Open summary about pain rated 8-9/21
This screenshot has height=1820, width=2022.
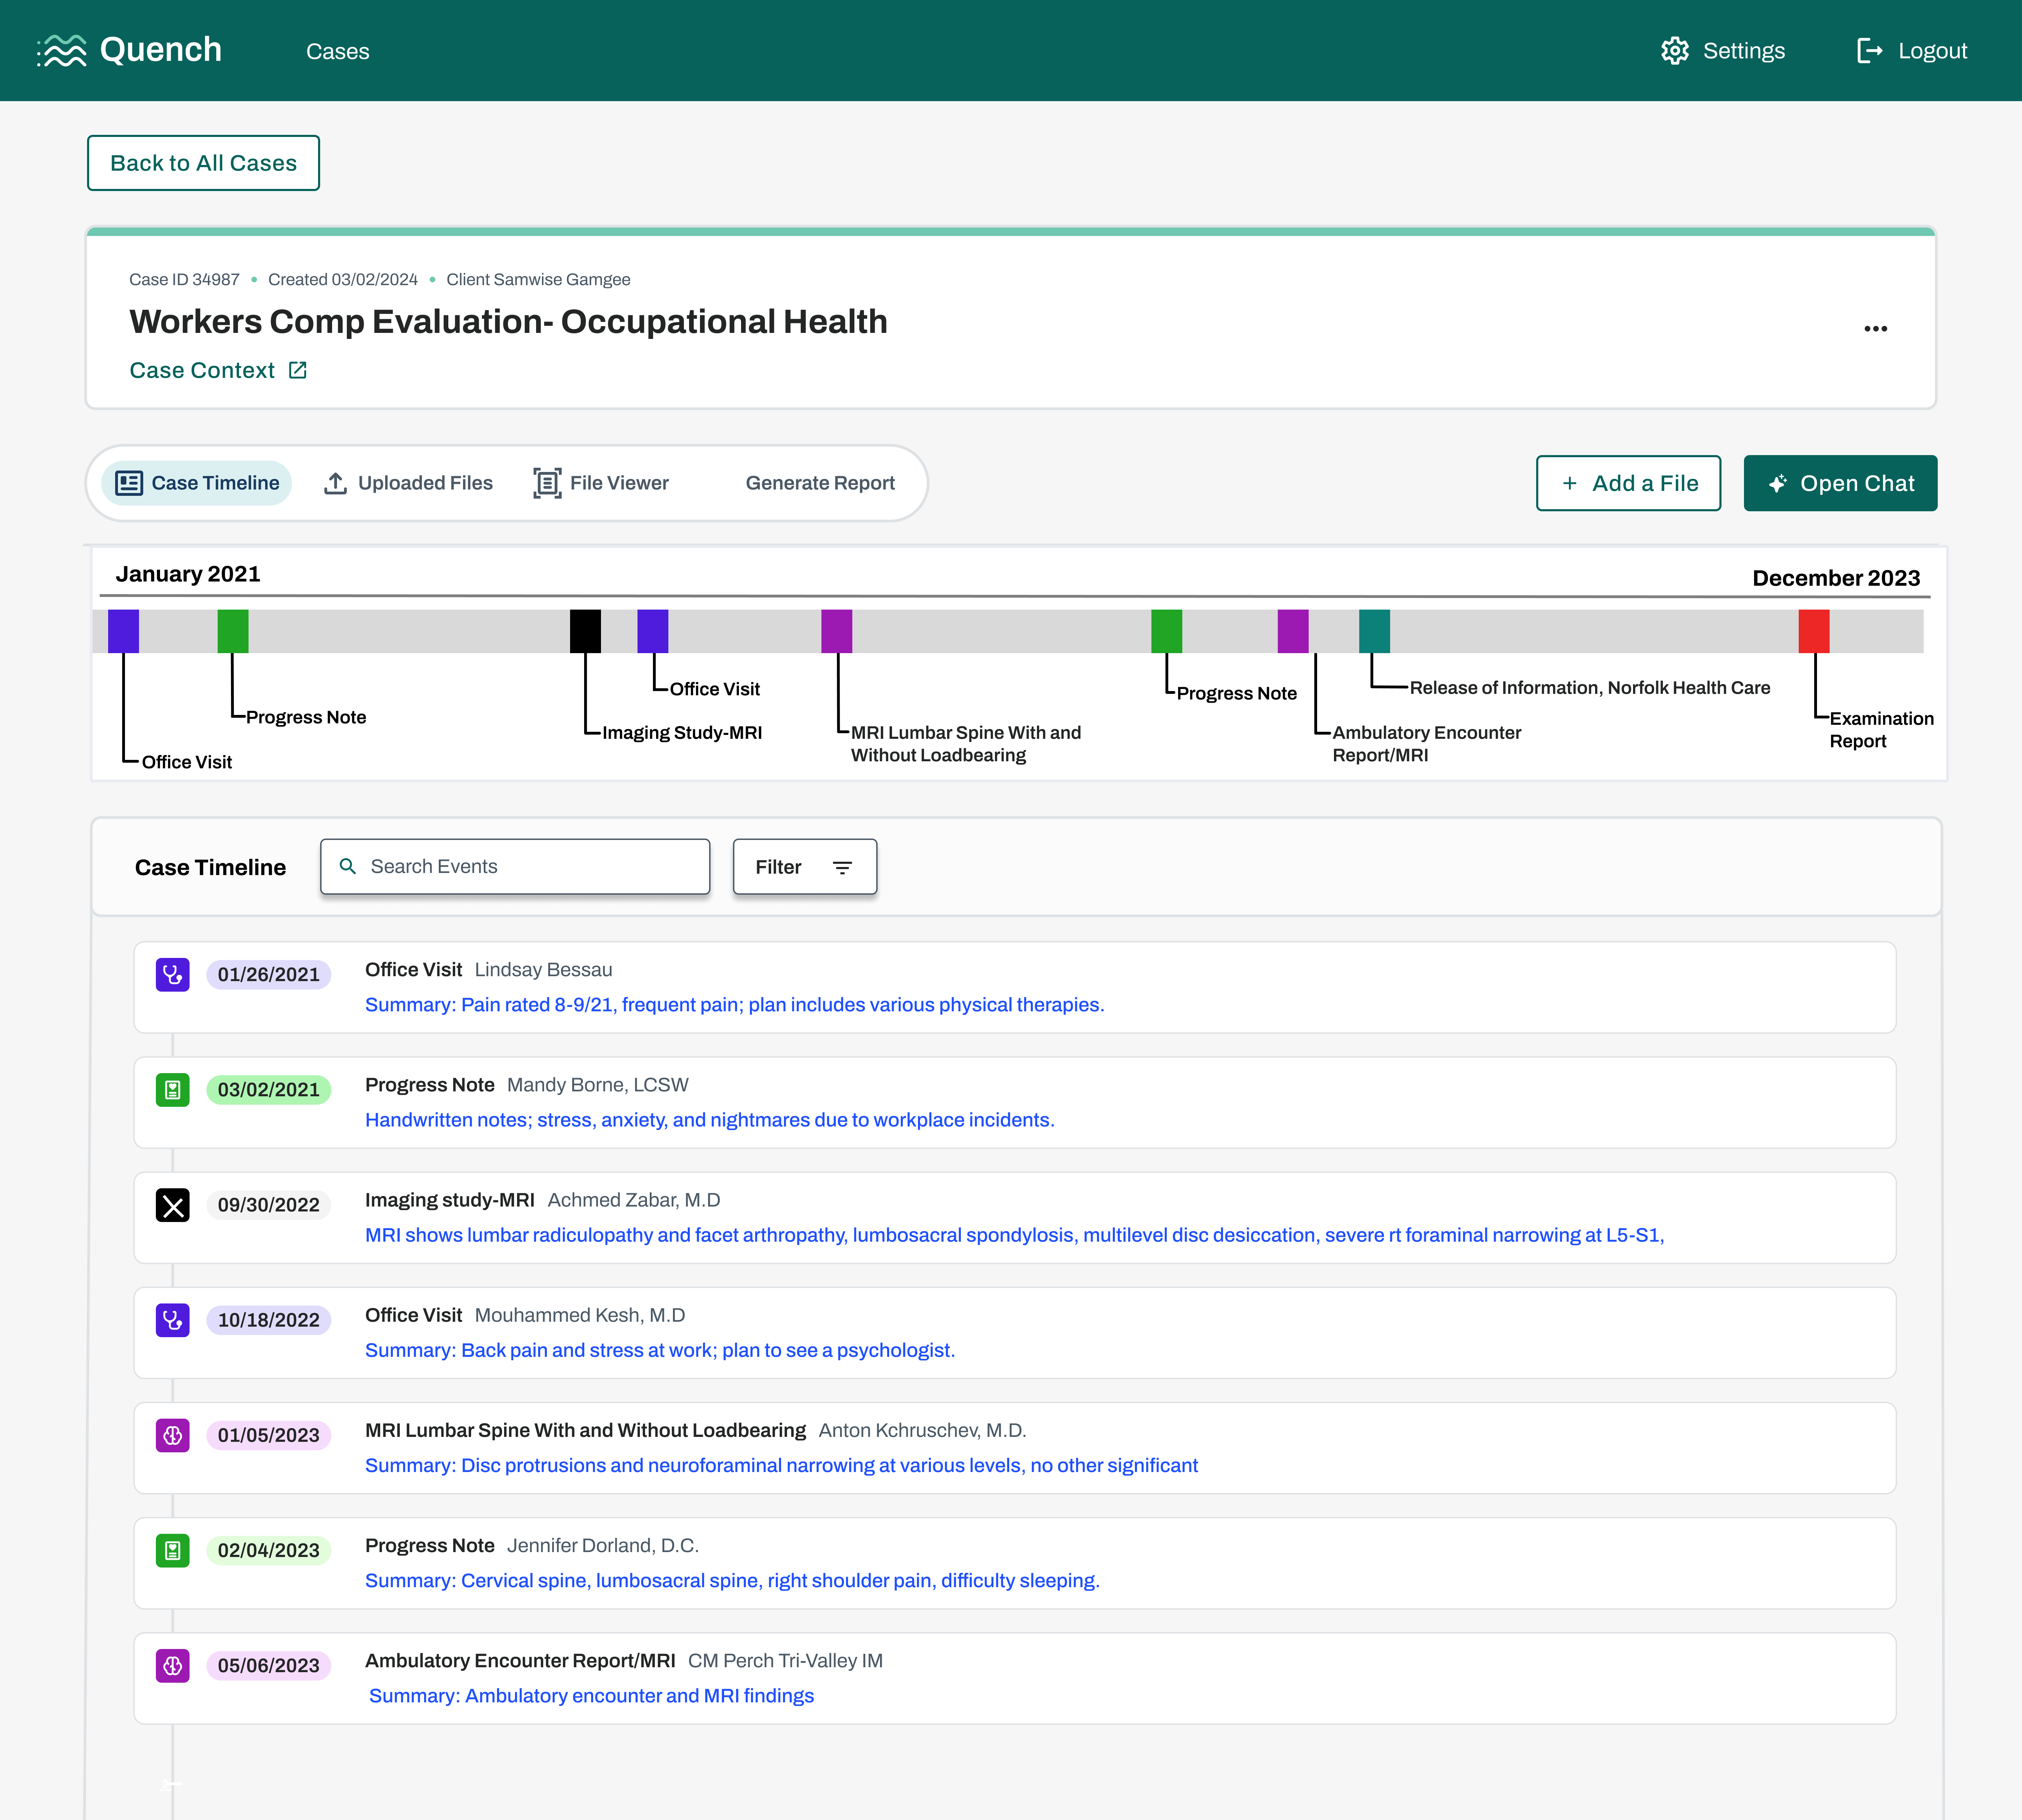pyautogui.click(x=735, y=1005)
